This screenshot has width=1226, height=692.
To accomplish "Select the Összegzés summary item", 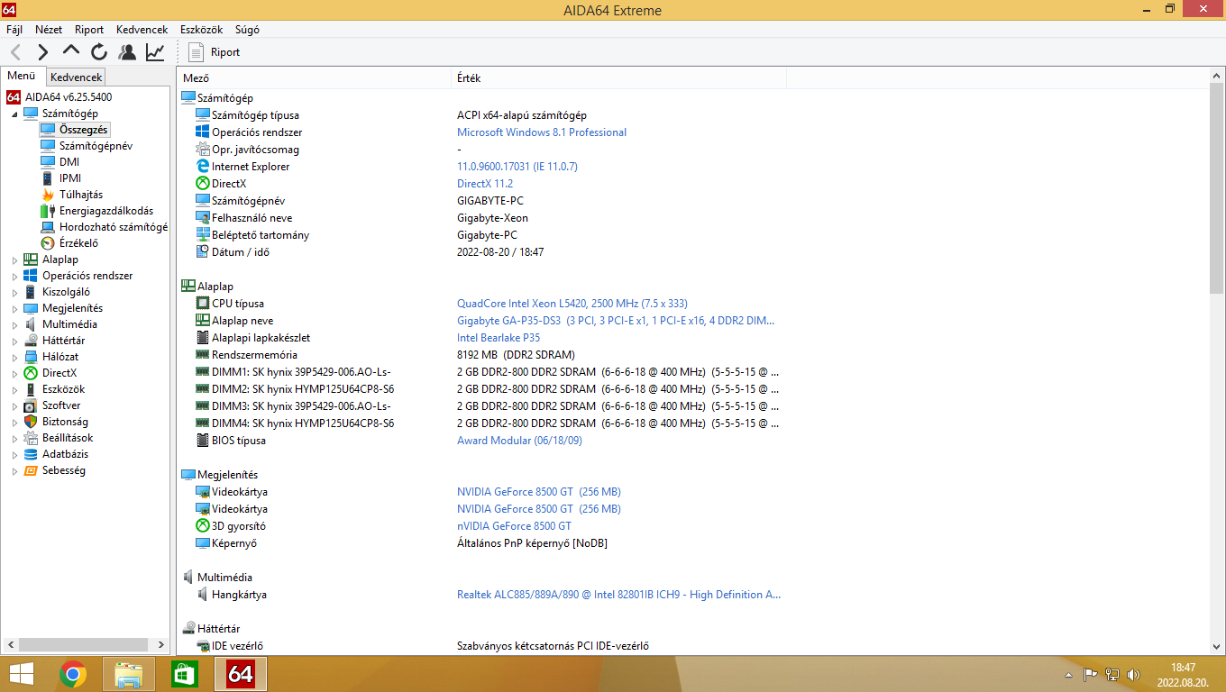I will point(84,130).
